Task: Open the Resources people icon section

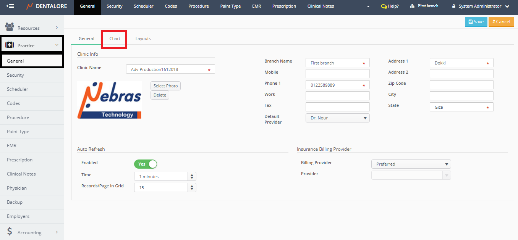Action: pos(10,27)
